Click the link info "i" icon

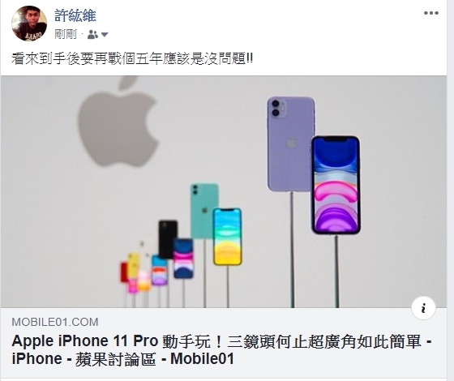pos(423,308)
